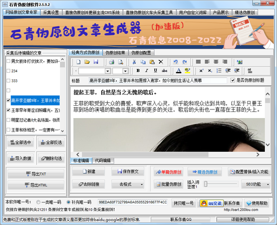
Task: Switch to the 采集设置 tab
Action: 51,13
